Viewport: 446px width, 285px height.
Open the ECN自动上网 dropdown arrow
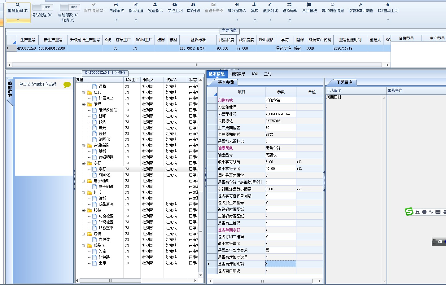click(x=388, y=20)
